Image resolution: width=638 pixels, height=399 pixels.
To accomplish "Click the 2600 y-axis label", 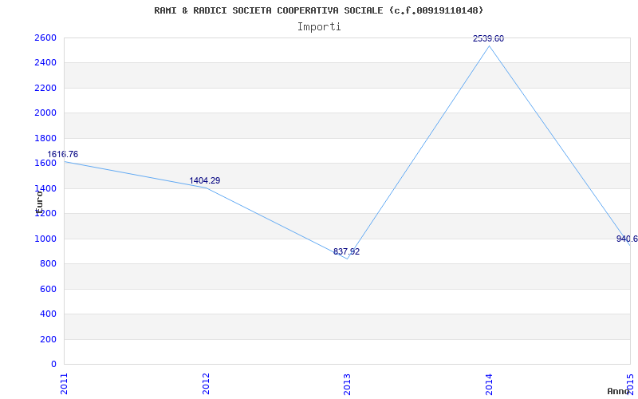I will click(45, 38).
